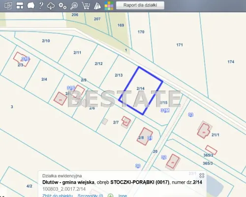Click parcel label 2/7 on map

click(116, 122)
